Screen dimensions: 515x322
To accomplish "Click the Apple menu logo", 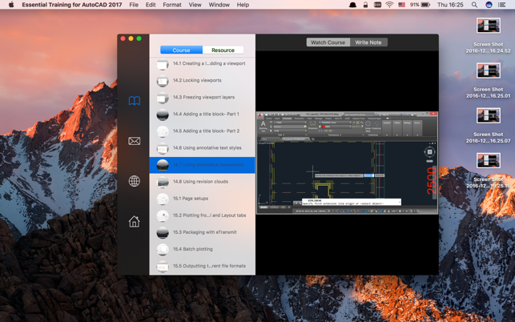I will click(11, 5).
